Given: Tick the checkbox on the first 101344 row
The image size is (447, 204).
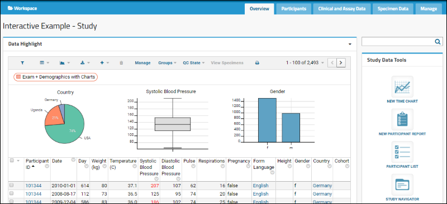Looking at the screenshot, I should [x=12, y=185].
